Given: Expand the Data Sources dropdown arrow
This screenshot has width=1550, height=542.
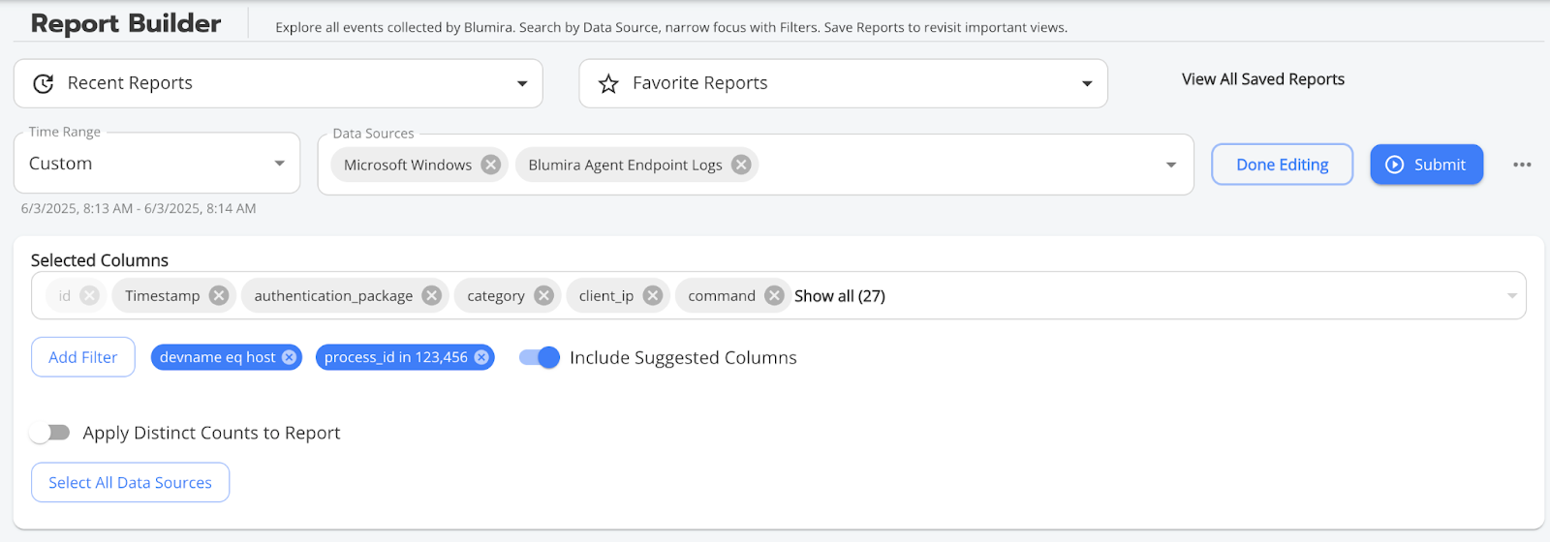Looking at the screenshot, I should (1171, 165).
